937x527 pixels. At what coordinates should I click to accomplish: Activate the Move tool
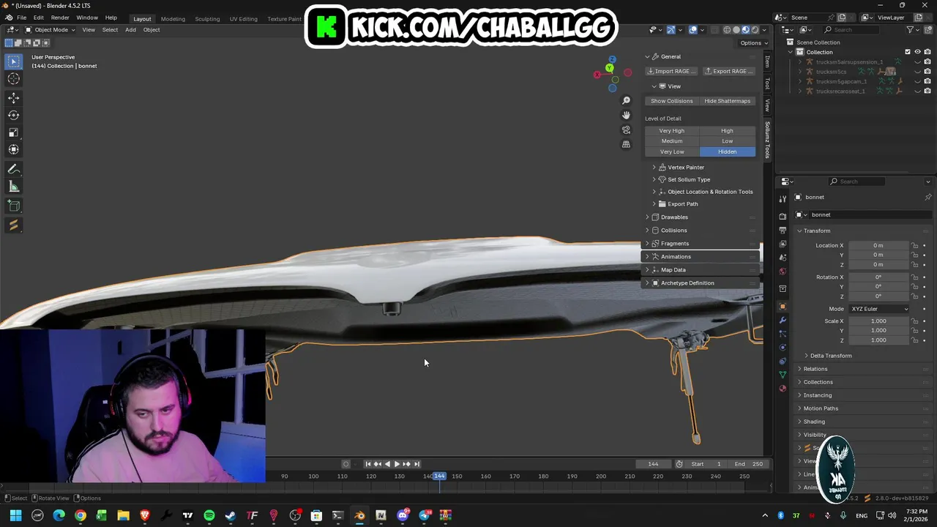[14, 97]
